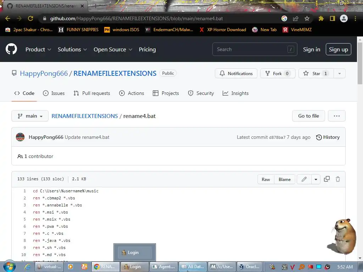Open the Chrome profile avatar menu

(x=344, y=18)
